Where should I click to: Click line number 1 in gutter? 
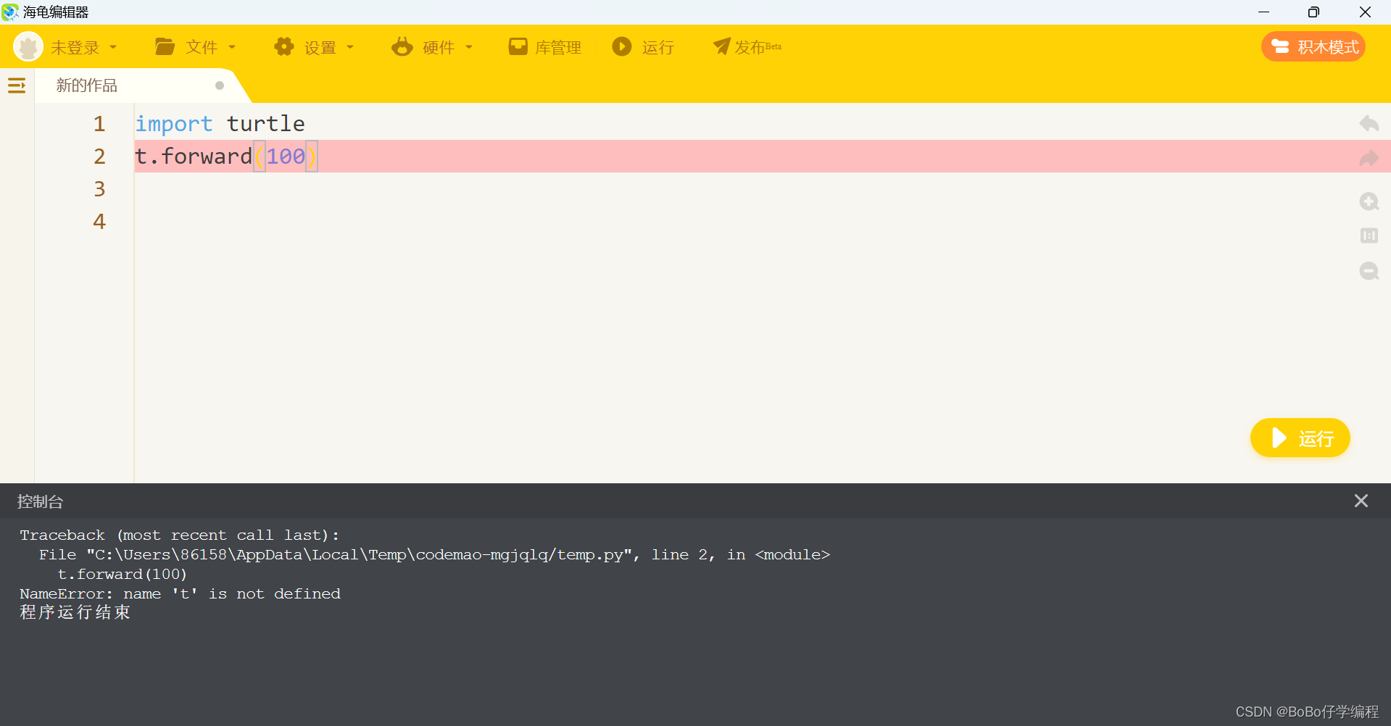[99, 124]
